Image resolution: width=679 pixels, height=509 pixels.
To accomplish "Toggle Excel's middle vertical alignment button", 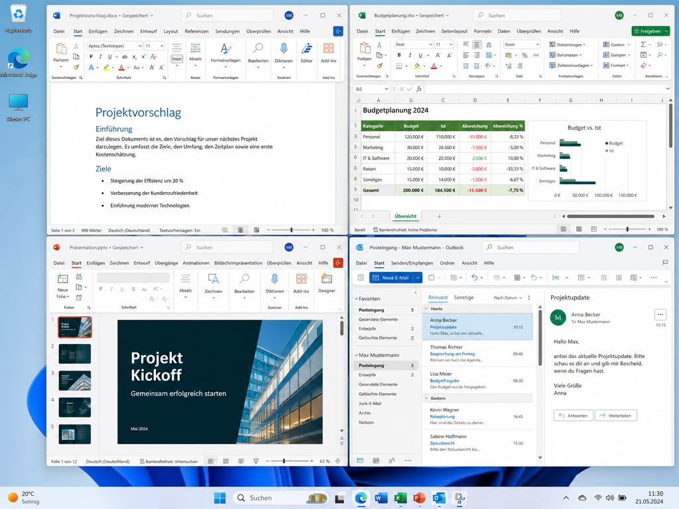I will pos(477,44).
